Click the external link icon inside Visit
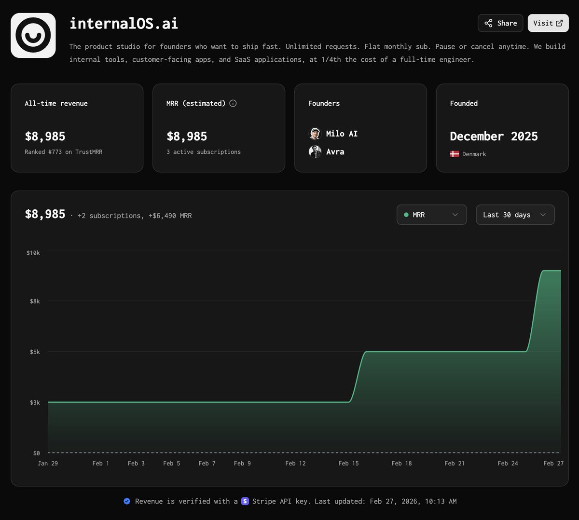Viewport: 579px width, 520px height. pyautogui.click(x=559, y=23)
